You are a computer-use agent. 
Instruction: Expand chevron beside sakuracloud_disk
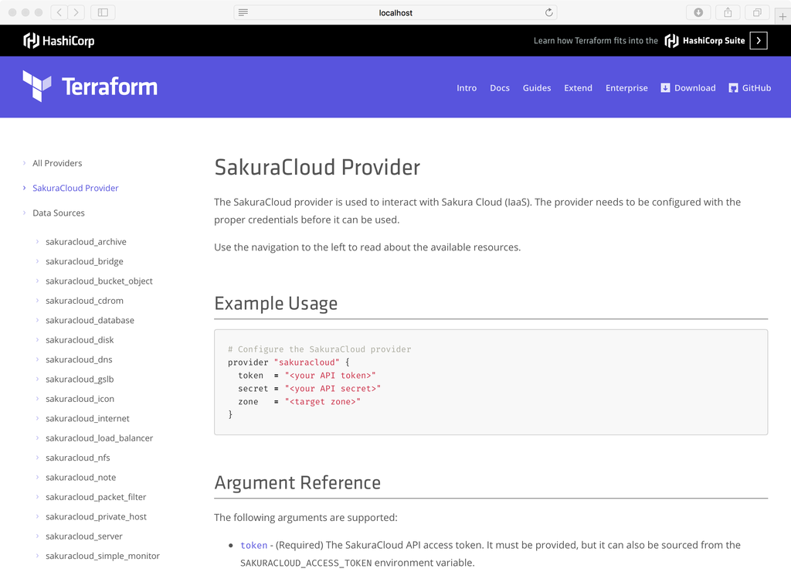point(37,340)
